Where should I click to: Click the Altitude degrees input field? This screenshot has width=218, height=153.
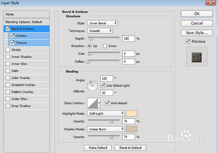[x=106, y=93]
